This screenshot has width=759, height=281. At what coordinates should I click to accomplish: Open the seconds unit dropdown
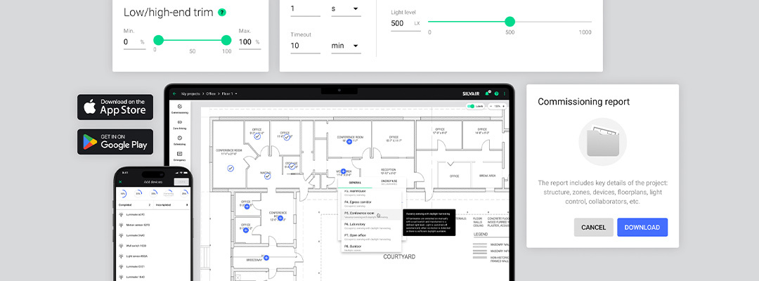tap(345, 9)
